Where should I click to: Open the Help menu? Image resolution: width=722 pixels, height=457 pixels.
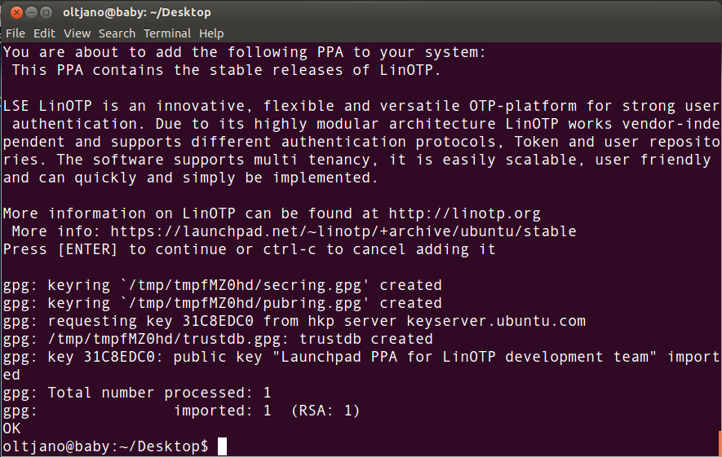tap(211, 33)
